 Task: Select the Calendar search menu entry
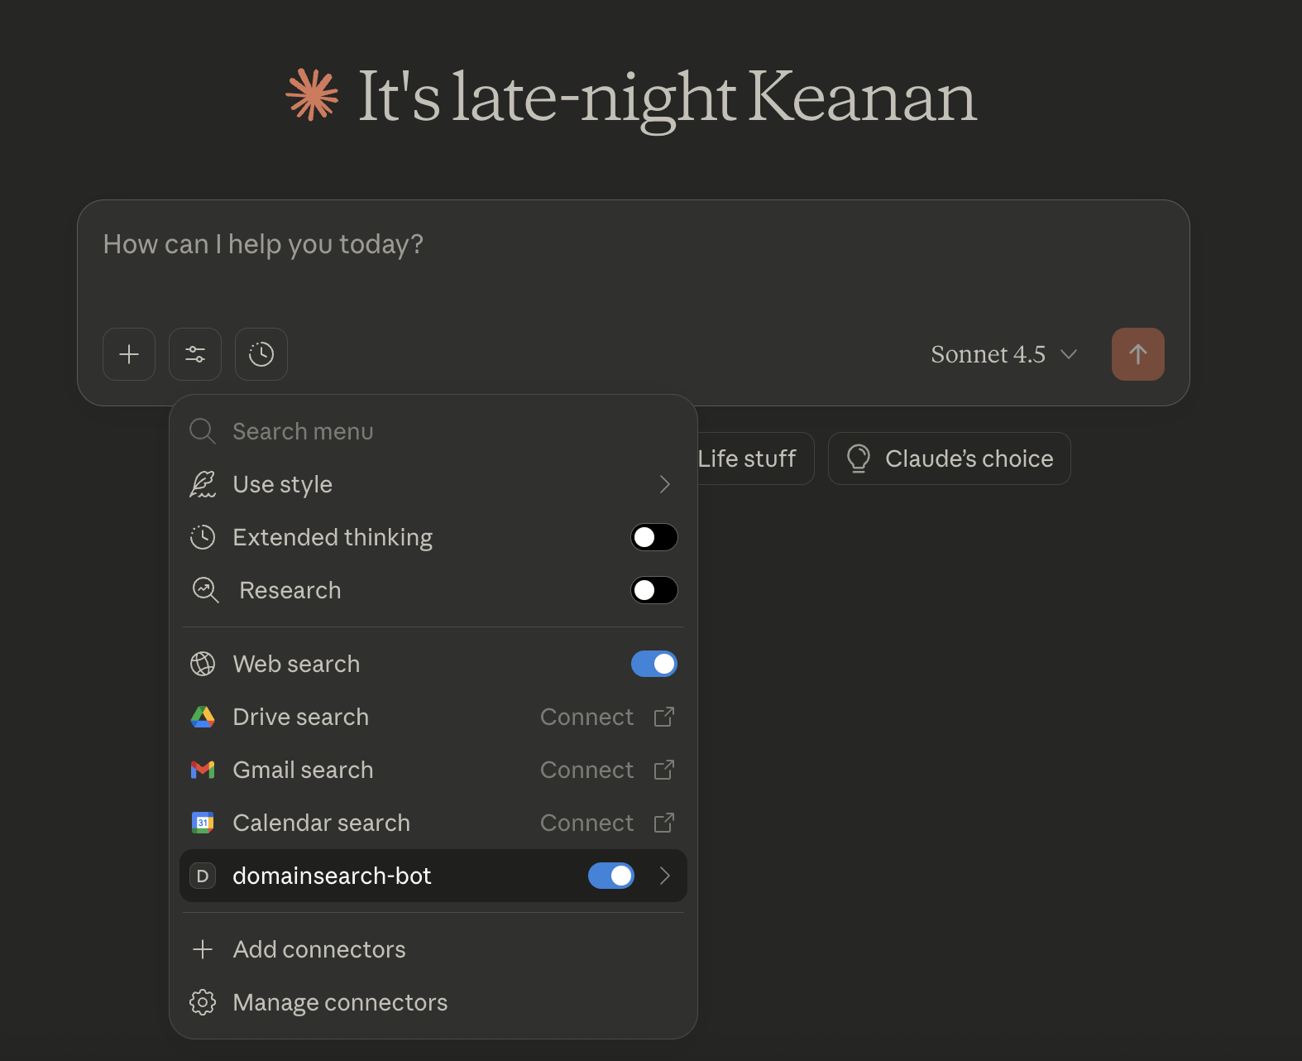click(x=433, y=823)
